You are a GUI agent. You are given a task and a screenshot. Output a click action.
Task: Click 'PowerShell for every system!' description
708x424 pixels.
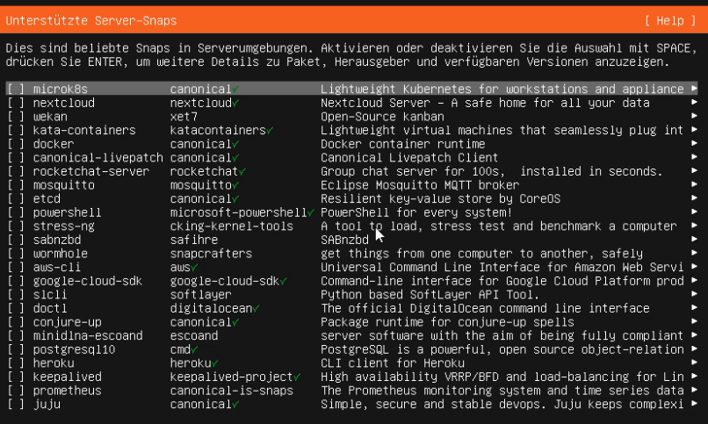[x=416, y=212]
